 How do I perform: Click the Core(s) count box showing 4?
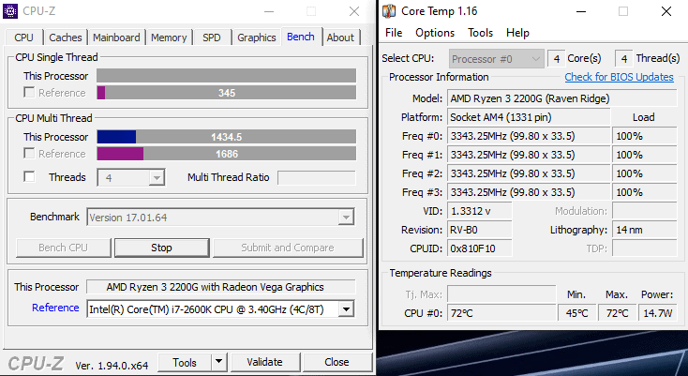(x=556, y=59)
